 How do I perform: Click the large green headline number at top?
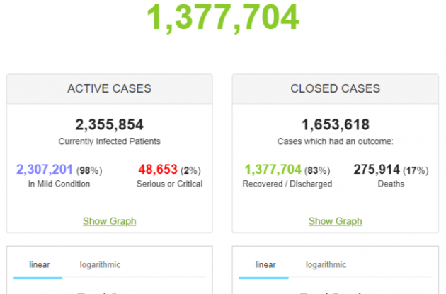coord(223,18)
